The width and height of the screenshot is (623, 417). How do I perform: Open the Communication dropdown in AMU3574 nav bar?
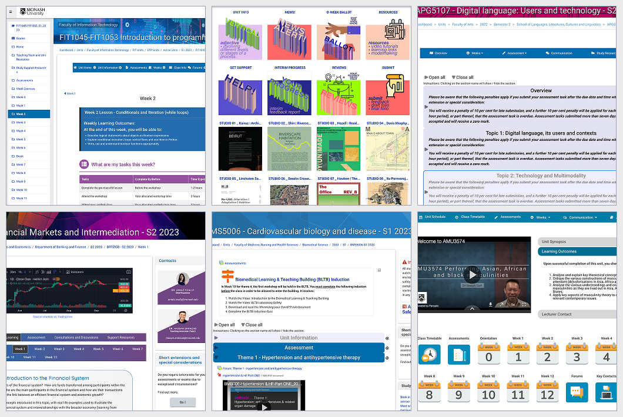coord(580,217)
